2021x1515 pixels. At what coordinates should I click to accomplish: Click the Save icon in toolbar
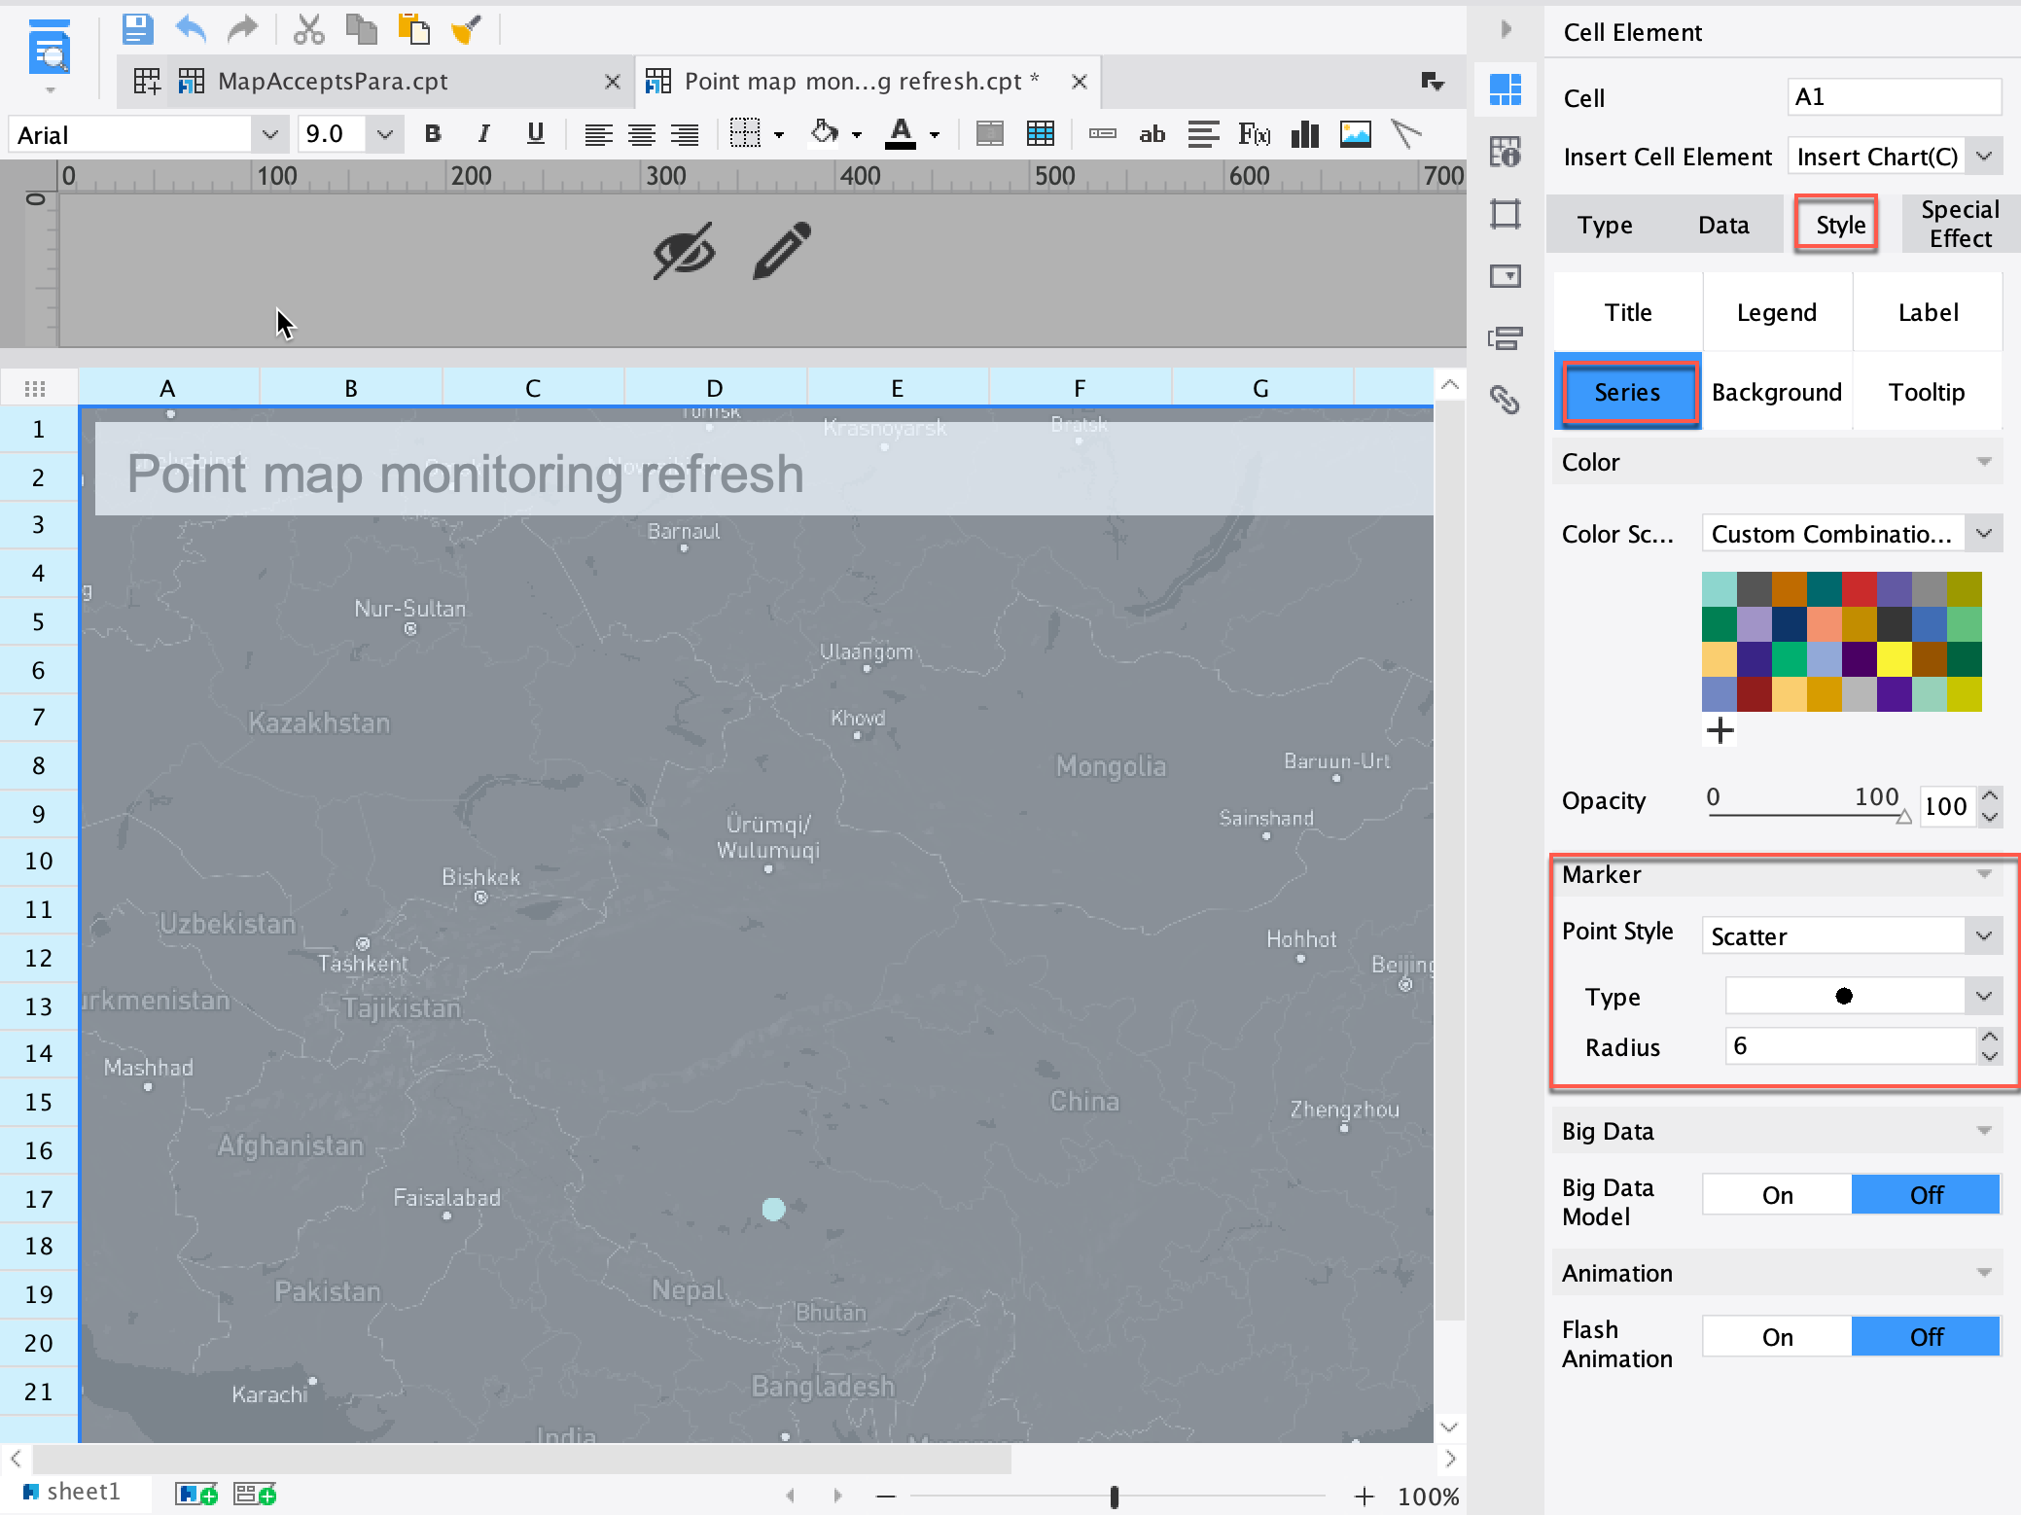point(137,29)
